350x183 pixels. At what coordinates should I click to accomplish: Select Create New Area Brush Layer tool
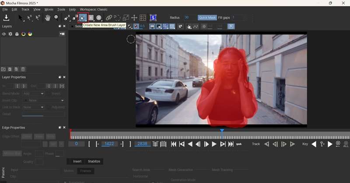(83, 18)
